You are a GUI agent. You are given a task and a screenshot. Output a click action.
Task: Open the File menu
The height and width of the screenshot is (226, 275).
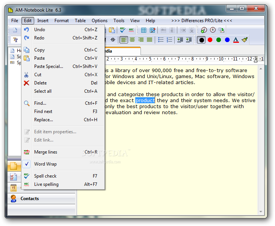tap(15, 21)
